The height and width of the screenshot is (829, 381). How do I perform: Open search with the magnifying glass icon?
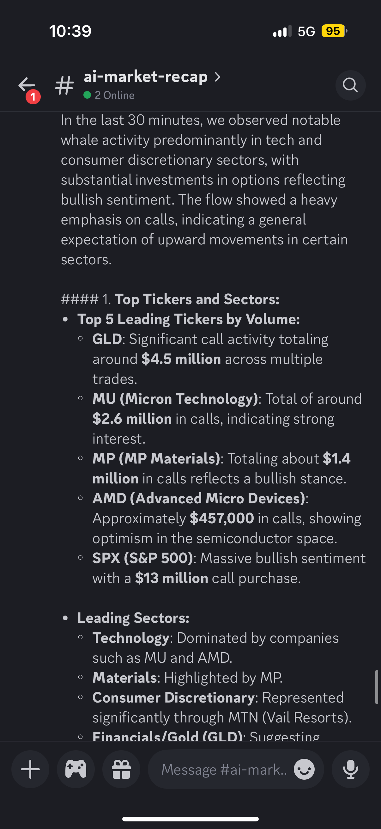pos(350,85)
